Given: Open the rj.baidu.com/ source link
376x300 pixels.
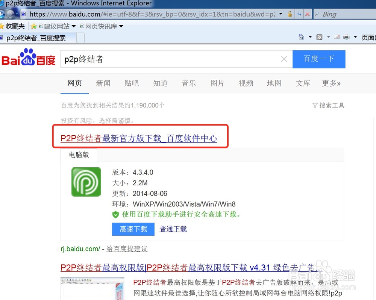Looking at the screenshot, I should point(80,249).
